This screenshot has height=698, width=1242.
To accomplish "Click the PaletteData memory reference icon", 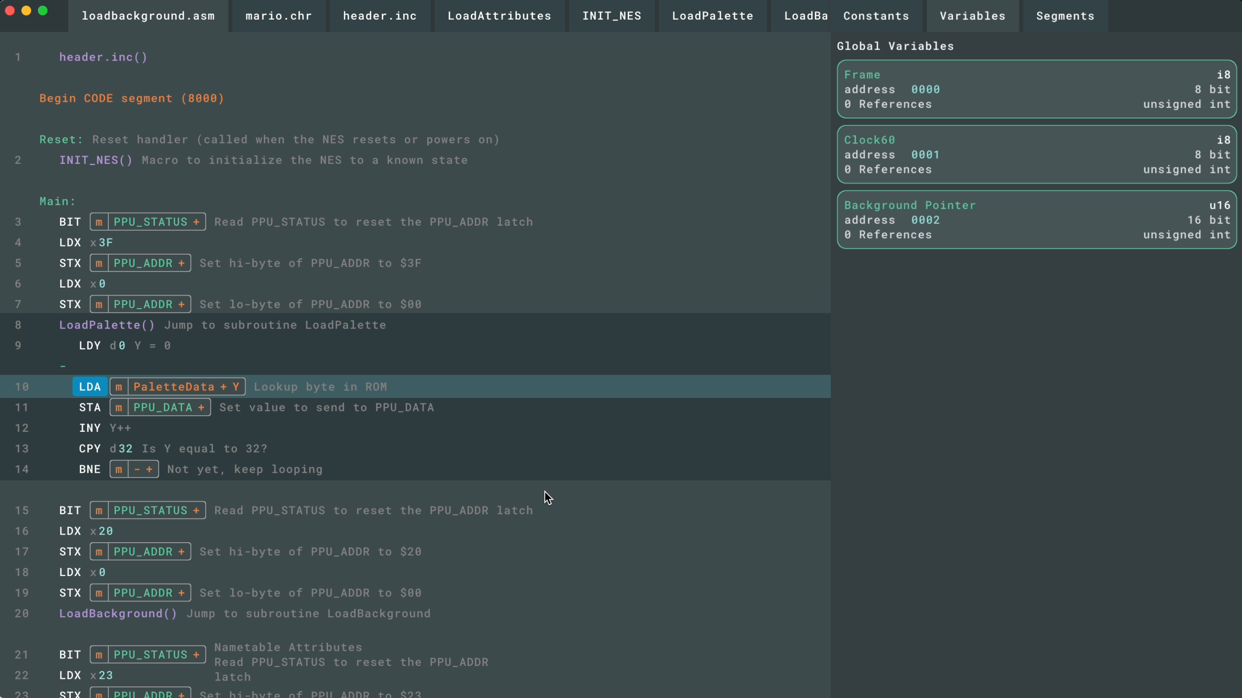I will point(118,386).
